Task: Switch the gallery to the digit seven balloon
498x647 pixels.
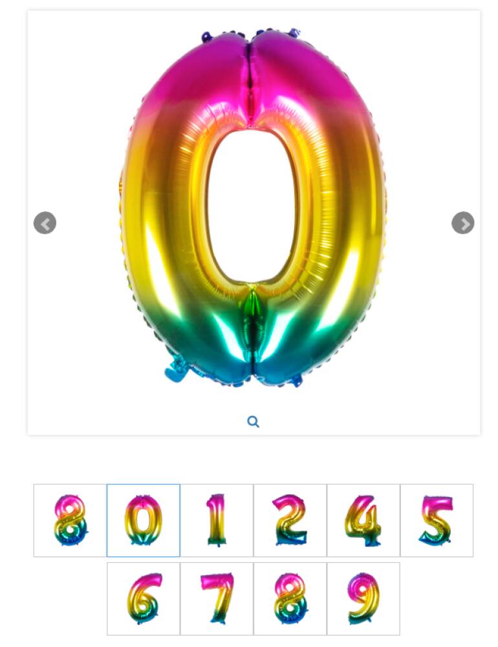Action: click(217, 598)
